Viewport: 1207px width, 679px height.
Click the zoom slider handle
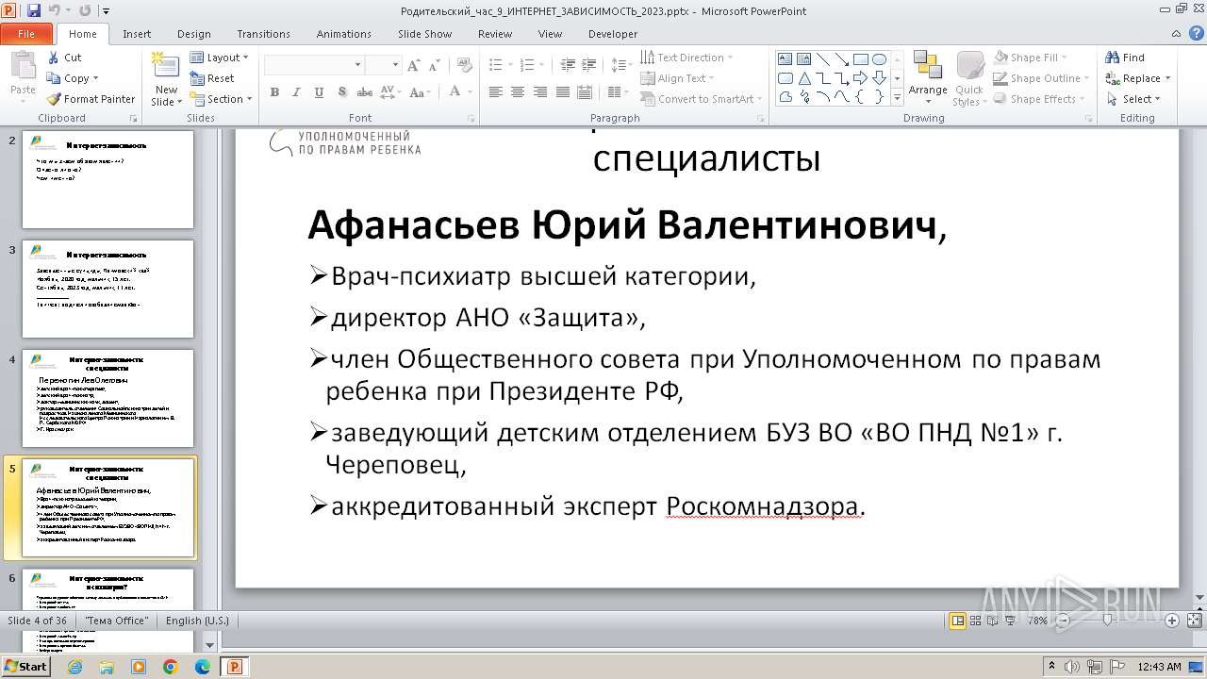tap(1107, 621)
